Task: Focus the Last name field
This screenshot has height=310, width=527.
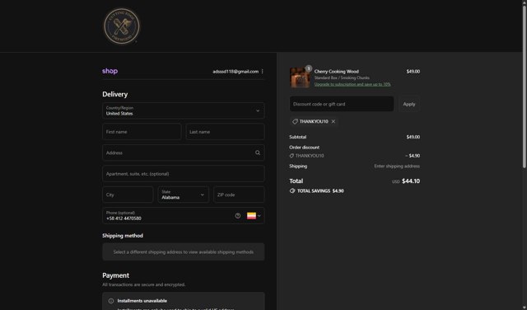Action: (225, 132)
